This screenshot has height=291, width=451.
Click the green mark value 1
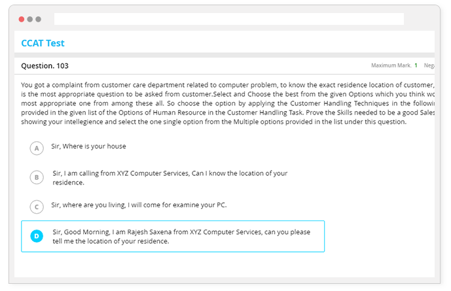[416, 65]
